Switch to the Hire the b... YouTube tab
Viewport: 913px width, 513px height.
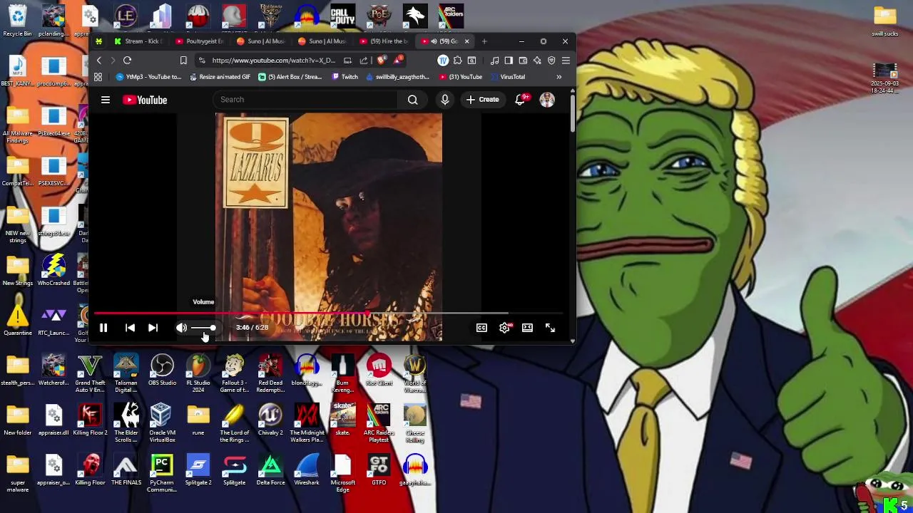(384, 41)
